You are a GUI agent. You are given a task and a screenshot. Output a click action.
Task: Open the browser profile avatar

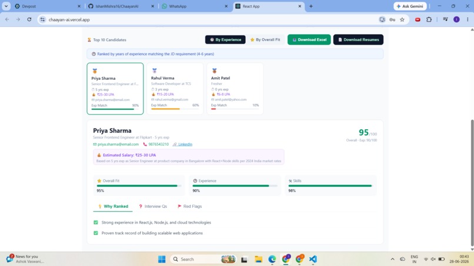pyautogui.click(x=456, y=19)
